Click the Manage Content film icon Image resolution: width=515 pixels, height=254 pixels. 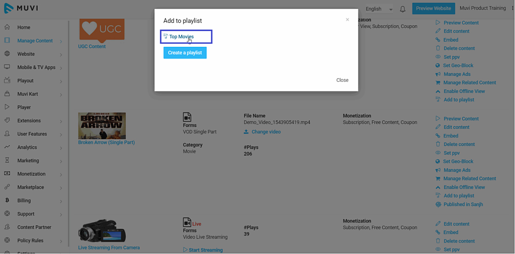(7, 40)
